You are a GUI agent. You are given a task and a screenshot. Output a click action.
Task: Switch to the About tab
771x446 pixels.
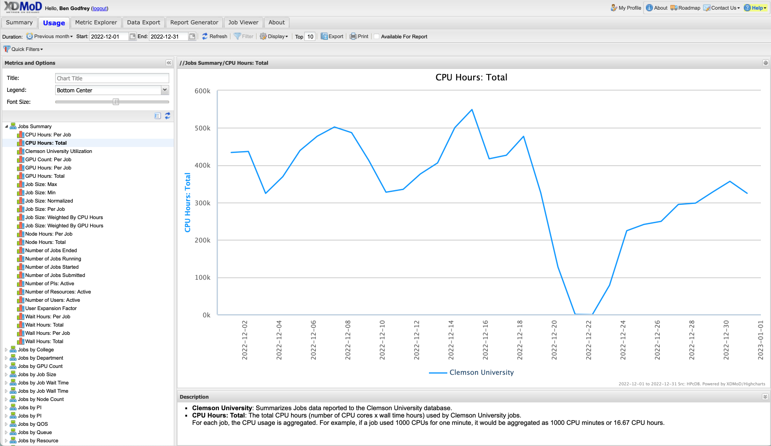277,23
